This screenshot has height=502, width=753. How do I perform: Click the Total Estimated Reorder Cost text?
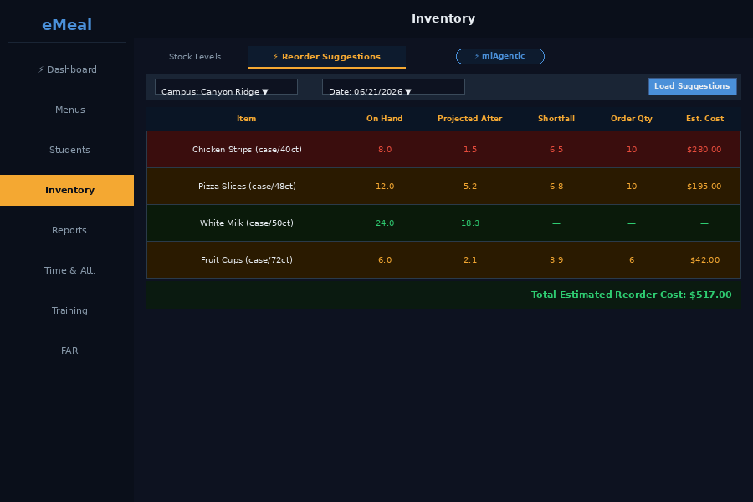tap(631, 295)
